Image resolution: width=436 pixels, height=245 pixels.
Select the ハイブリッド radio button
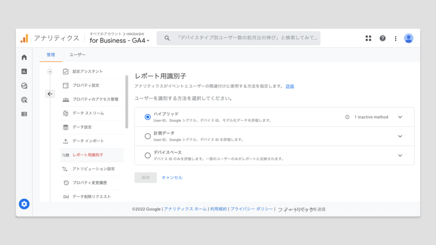point(147,117)
